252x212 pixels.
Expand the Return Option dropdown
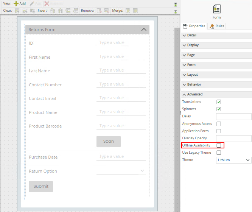(x=121, y=171)
